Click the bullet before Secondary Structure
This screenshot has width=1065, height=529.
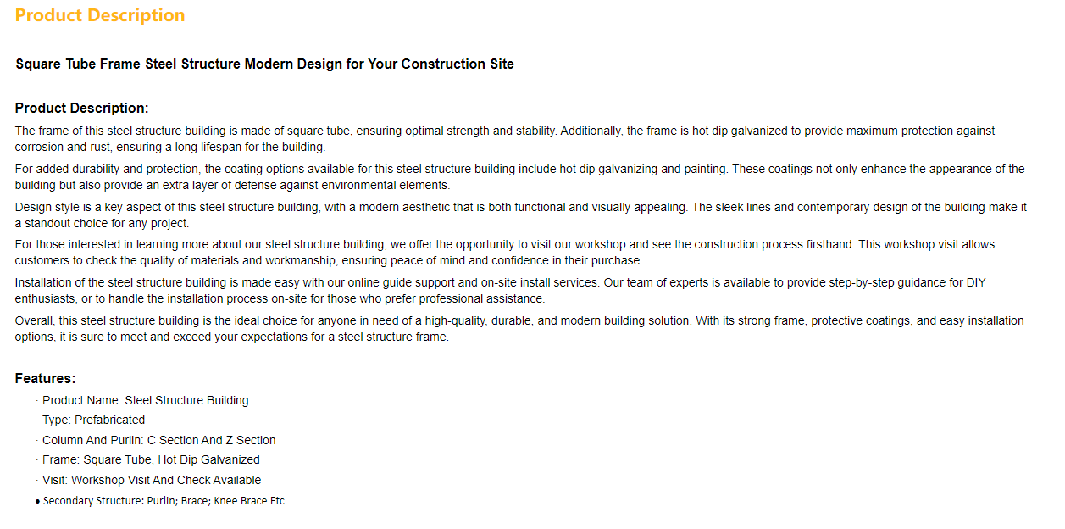click(x=38, y=502)
